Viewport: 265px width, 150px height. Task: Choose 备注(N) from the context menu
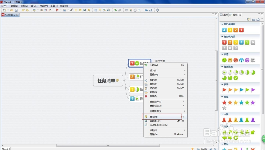point(165,117)
